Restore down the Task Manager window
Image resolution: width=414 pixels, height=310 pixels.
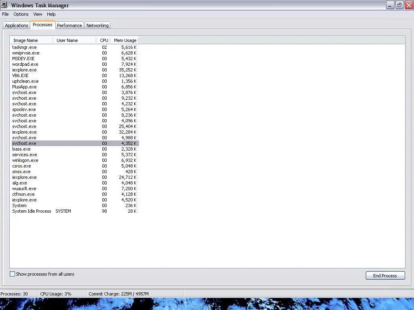pyautogui.click(x=399, y=5)
